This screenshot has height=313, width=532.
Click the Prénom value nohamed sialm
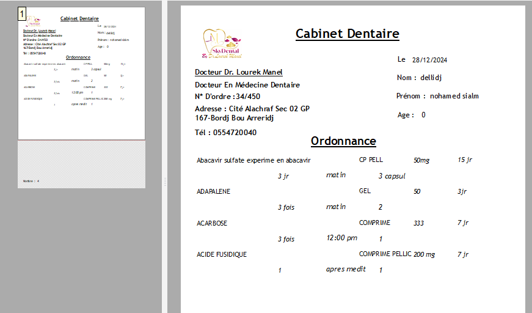(454, 96)
